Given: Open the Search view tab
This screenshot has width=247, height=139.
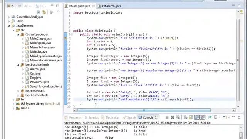Looking at the screenshot, I should (130, 117).
